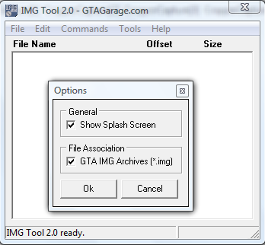Open the File menu
The width and height of the screenshot is (265, 245).
pos(17,29)
